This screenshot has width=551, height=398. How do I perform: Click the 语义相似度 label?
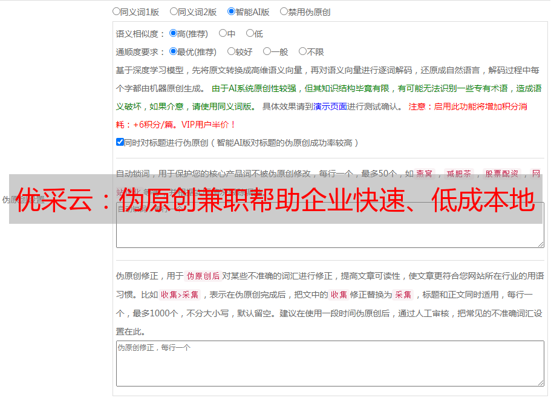(140, 34)
